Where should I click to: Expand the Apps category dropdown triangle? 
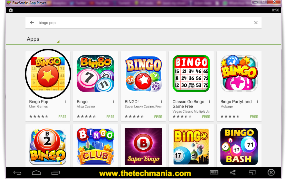(58, 42)
